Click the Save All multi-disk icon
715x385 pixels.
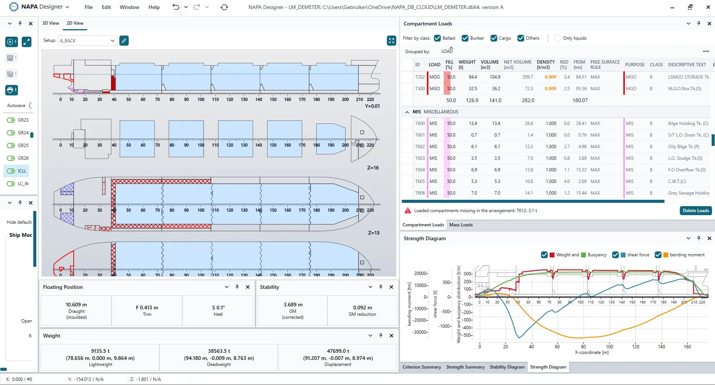pos(10,74)
